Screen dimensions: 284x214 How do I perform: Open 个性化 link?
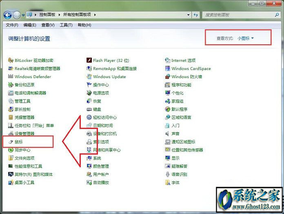tap(177, 93)
